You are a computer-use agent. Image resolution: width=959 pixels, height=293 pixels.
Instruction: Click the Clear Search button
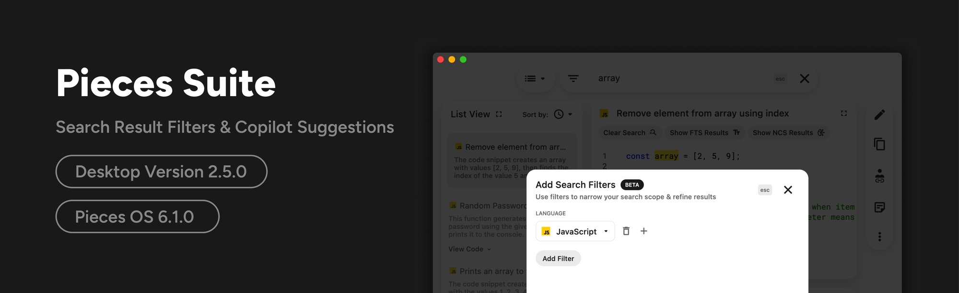click(x=630, y=133)
